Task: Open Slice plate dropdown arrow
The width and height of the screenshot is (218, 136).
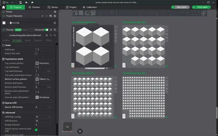Action: 173,7
